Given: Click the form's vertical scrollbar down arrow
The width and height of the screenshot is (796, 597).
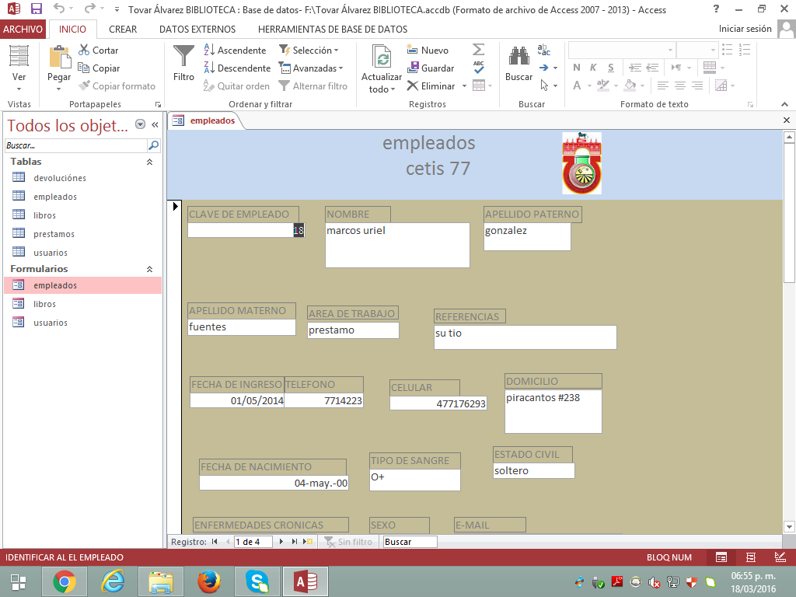Looking at the screenshot, I should (788, 526).
